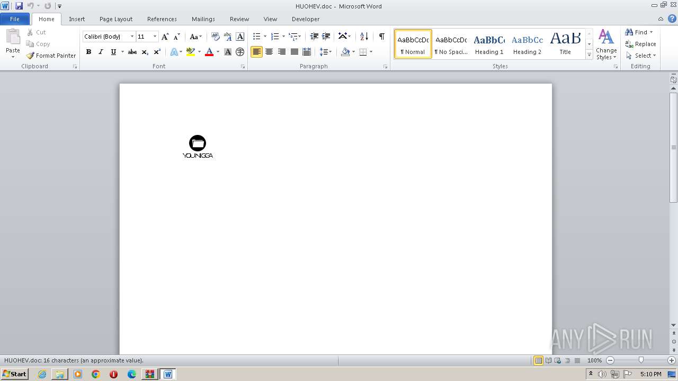Viewport: 678px width, 381px height.
Task: Expand the Paste options arrow
Action: (13, 57)
